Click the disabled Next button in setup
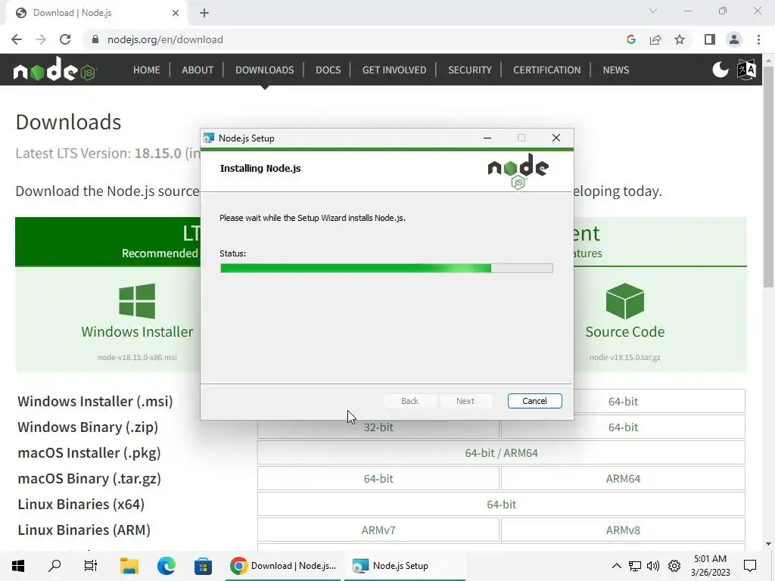This screenshot has width=775, height=581. [x=465, y=401]
